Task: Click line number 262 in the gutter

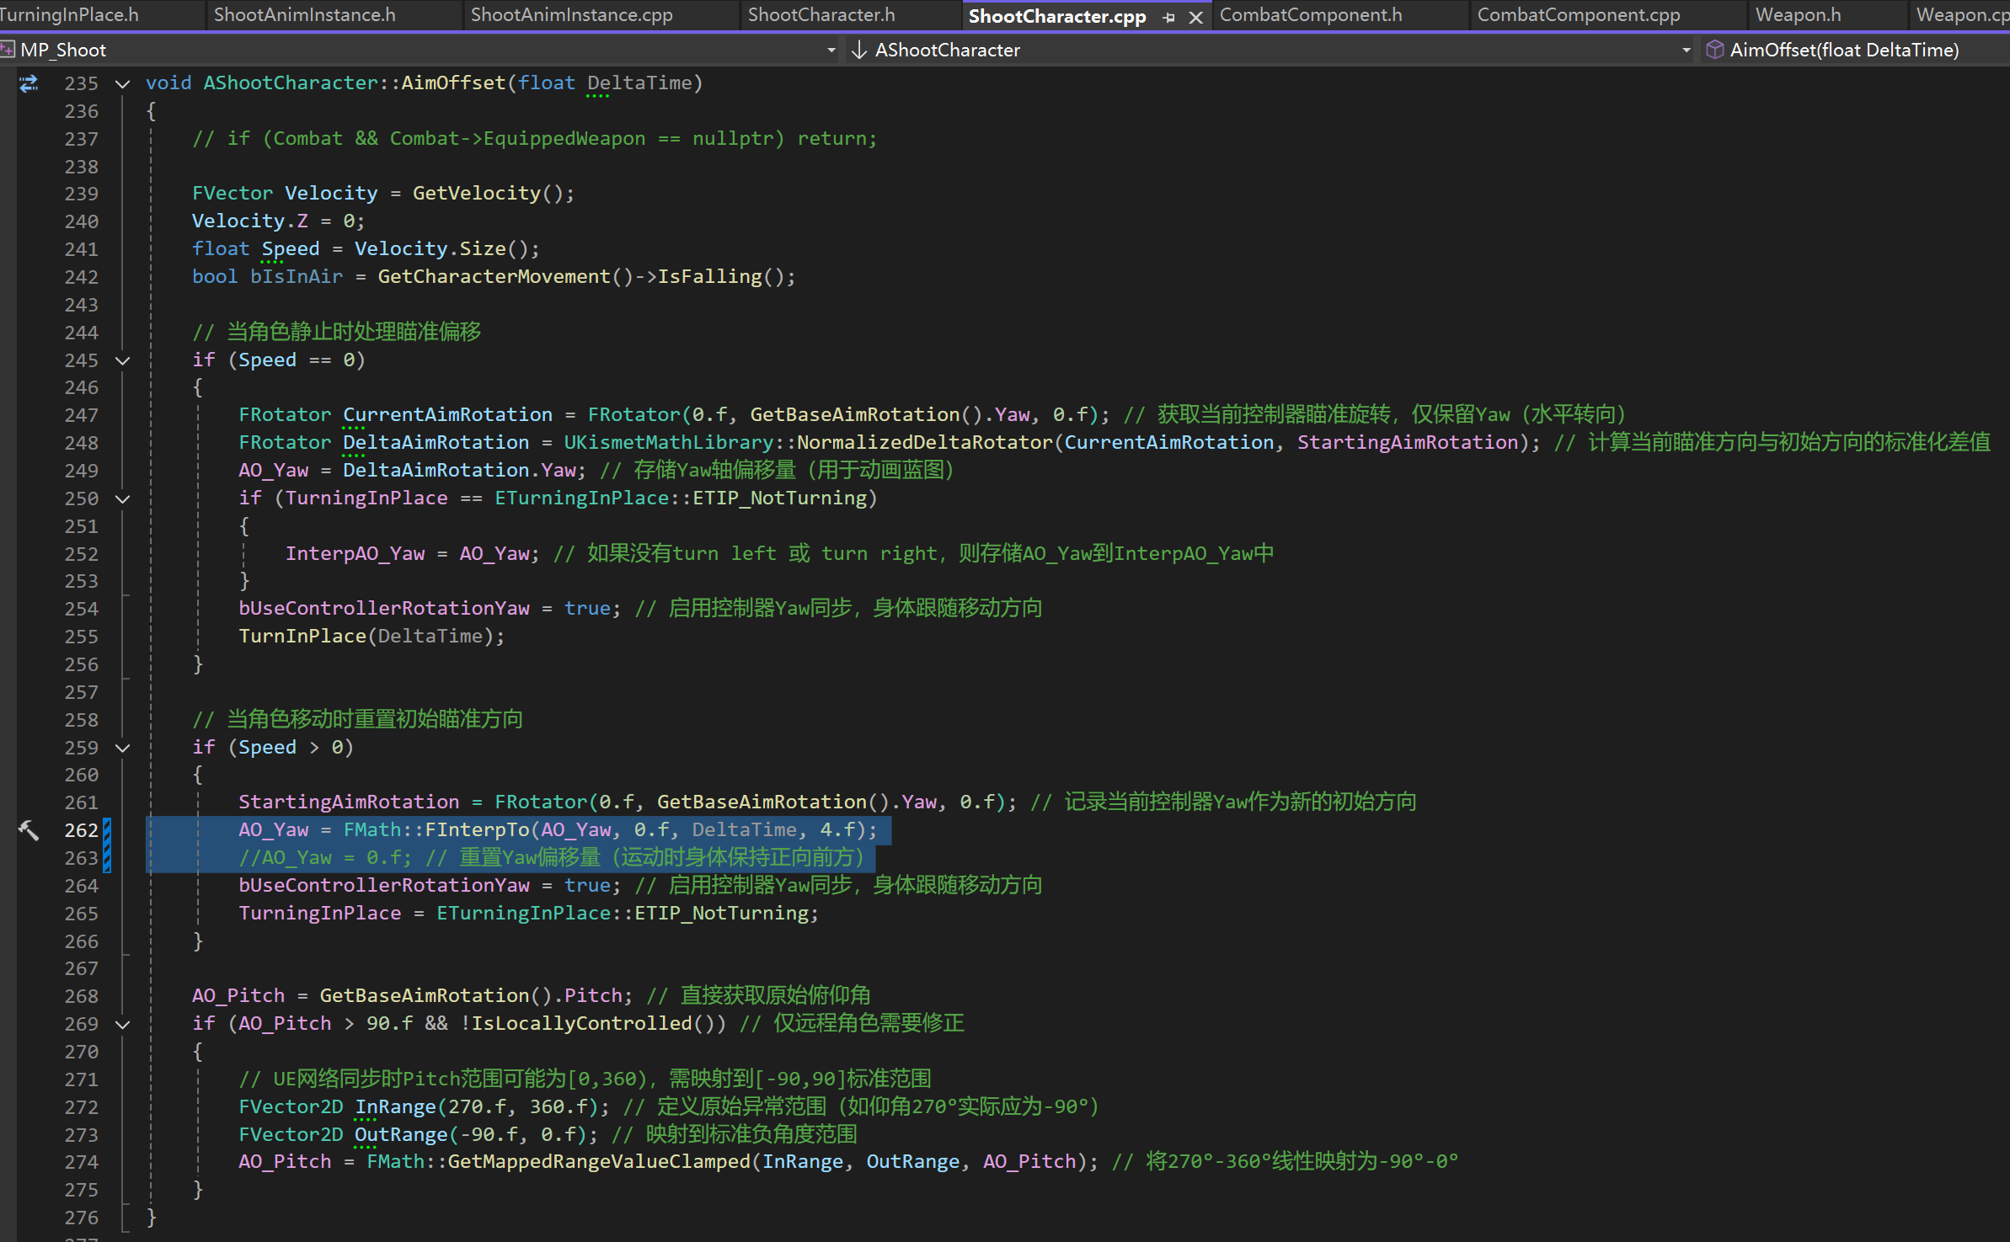Action: click(x=81, y=830)
